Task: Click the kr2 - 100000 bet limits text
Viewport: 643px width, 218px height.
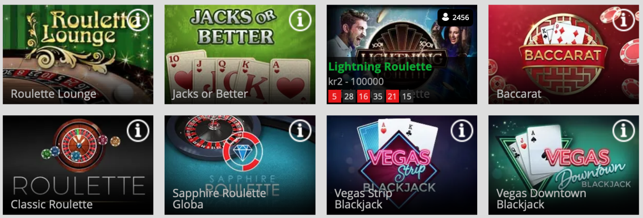Action: (356, 81)
